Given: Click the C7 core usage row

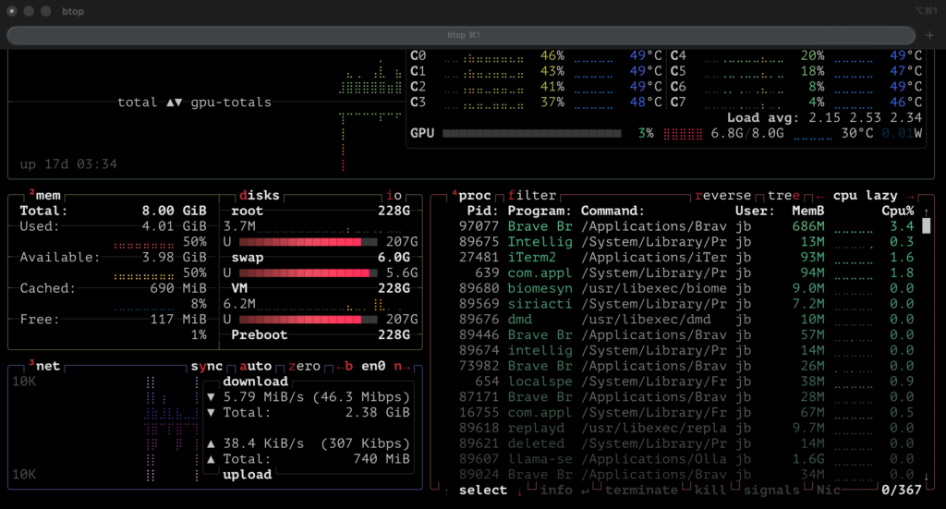Looking at the screenshot, I should click(x=796, y=103).
